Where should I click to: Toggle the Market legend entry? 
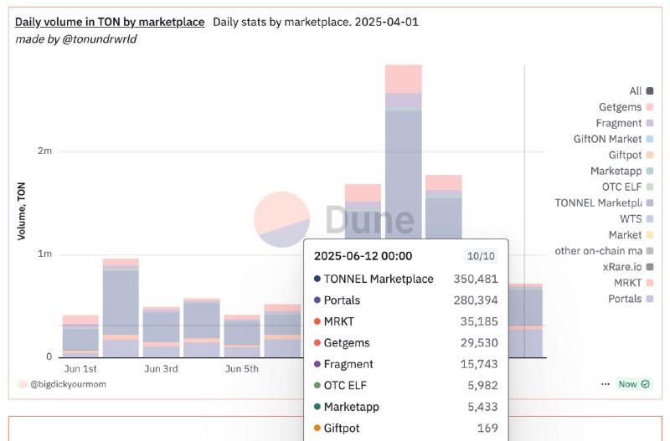(631, 235)
